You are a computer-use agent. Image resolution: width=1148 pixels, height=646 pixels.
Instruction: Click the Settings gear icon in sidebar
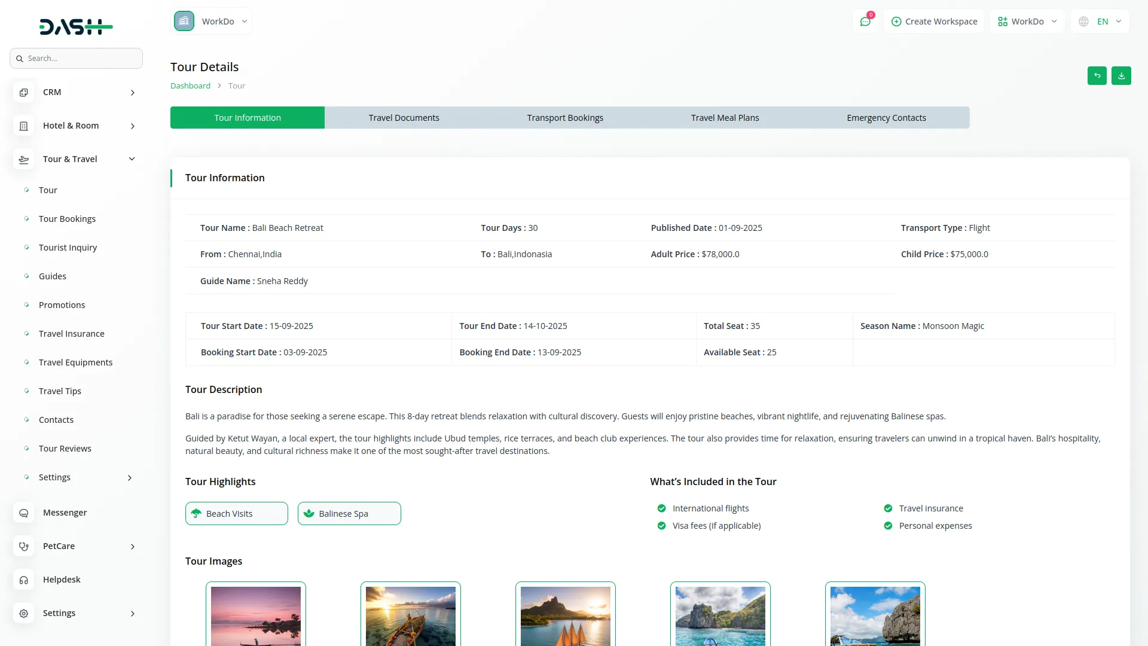pyautogui.click(x=23, y=613)
